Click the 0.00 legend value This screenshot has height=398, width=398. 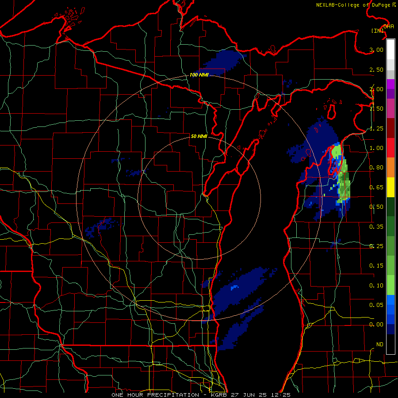click(x=376, y=325)
